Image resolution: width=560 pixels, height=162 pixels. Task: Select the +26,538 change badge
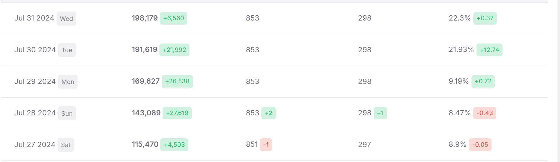point(177,81)
